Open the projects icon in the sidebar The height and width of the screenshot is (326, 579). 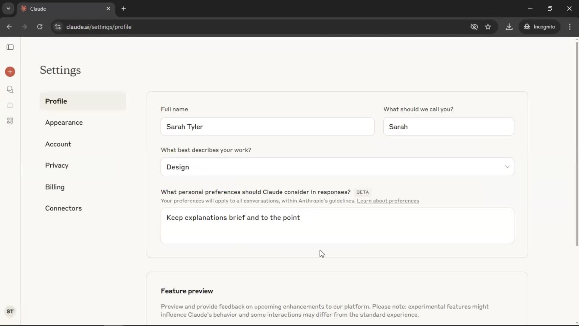point(10,105)
